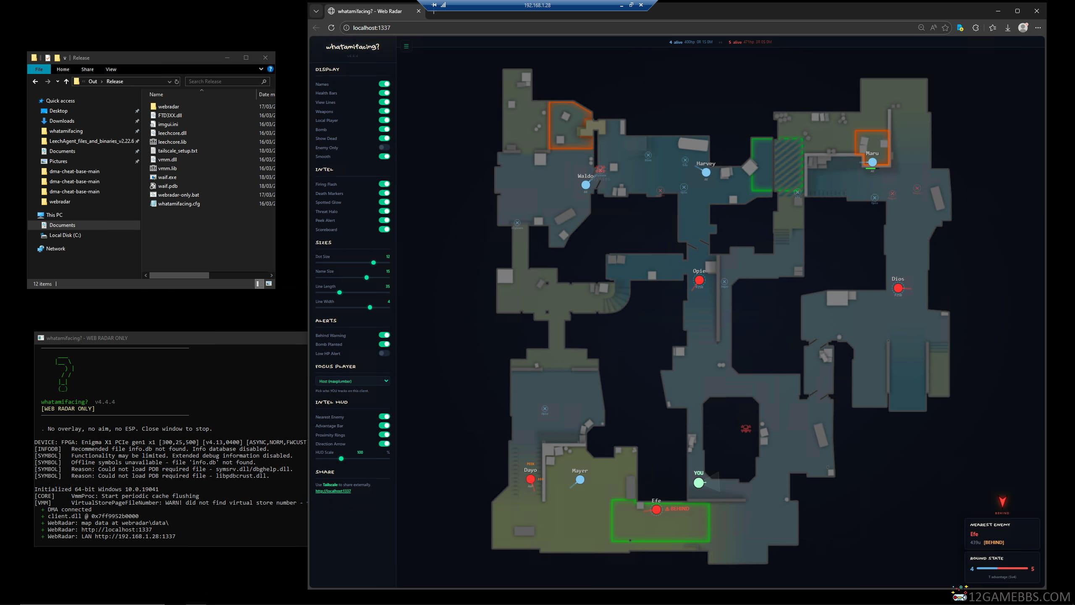Open the File menu in Explorer

coord(39,69)
